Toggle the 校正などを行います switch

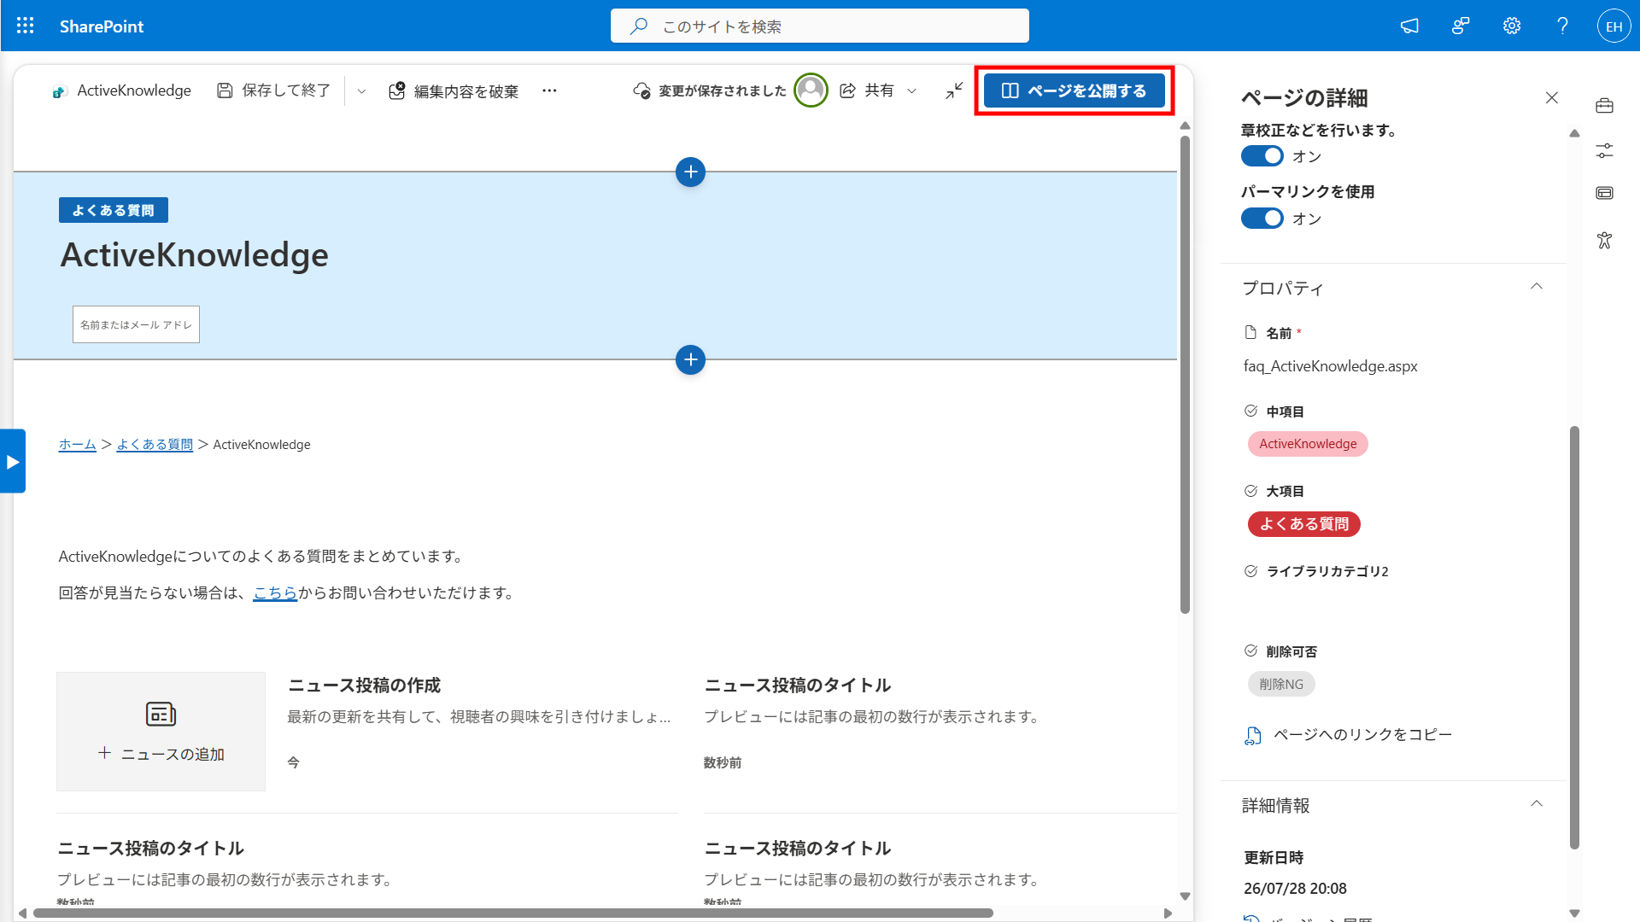[x=1262, y=156]
